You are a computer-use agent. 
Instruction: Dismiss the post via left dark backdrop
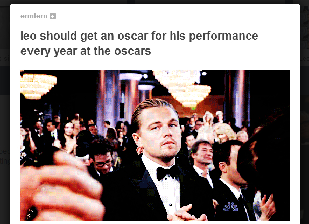tap(4, 118)
